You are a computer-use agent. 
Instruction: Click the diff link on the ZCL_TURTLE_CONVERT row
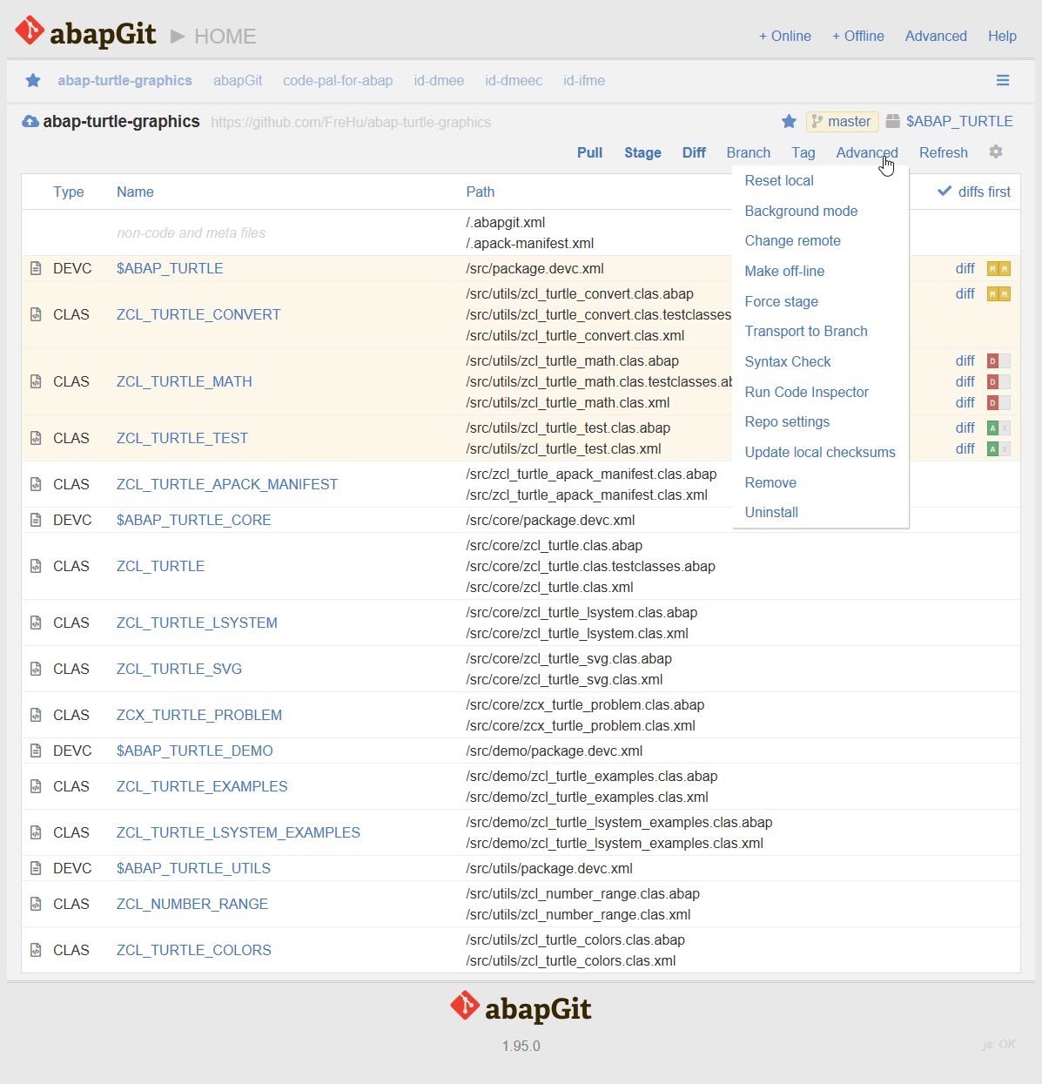965,293
